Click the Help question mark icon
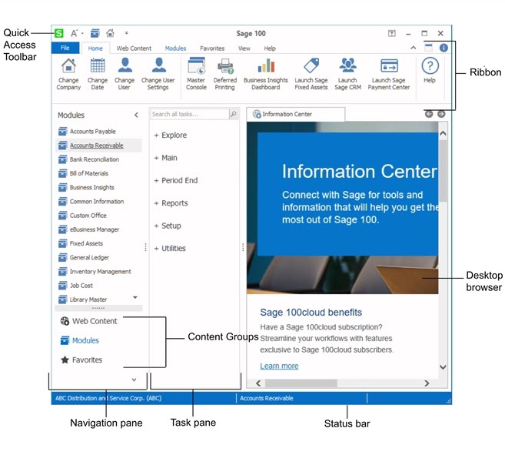This screenshot has width=505, height=455. [429, 67]
